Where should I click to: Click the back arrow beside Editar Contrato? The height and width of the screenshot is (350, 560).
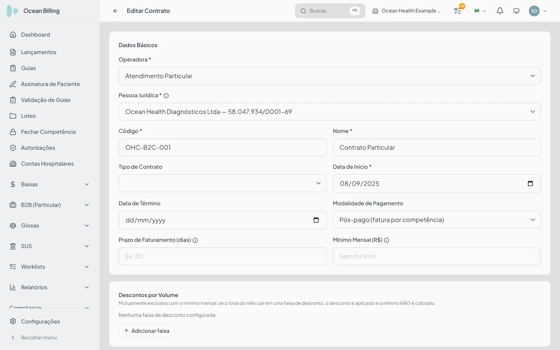click(x=115, y=11)
